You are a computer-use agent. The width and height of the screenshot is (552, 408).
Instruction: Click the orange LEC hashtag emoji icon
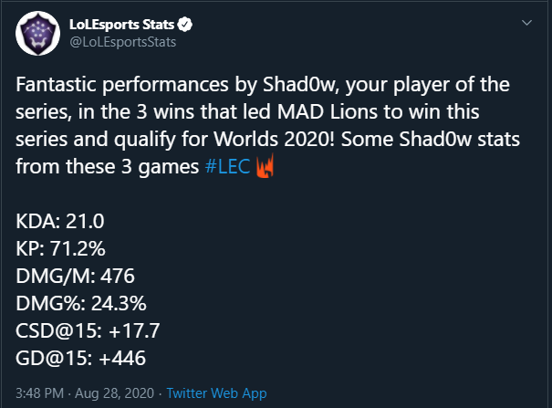point(266,166)
